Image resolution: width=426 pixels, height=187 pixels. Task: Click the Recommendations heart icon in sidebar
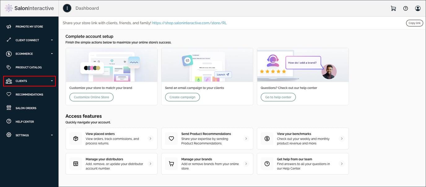pos(9,94)
